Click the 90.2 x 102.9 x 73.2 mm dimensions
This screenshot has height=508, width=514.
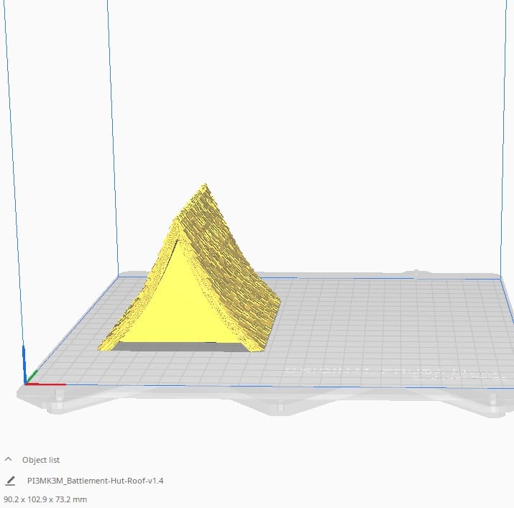[45, 499]
